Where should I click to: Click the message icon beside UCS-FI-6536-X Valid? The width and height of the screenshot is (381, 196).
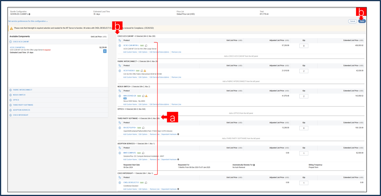pyautogui.click(x=142, y=71)
